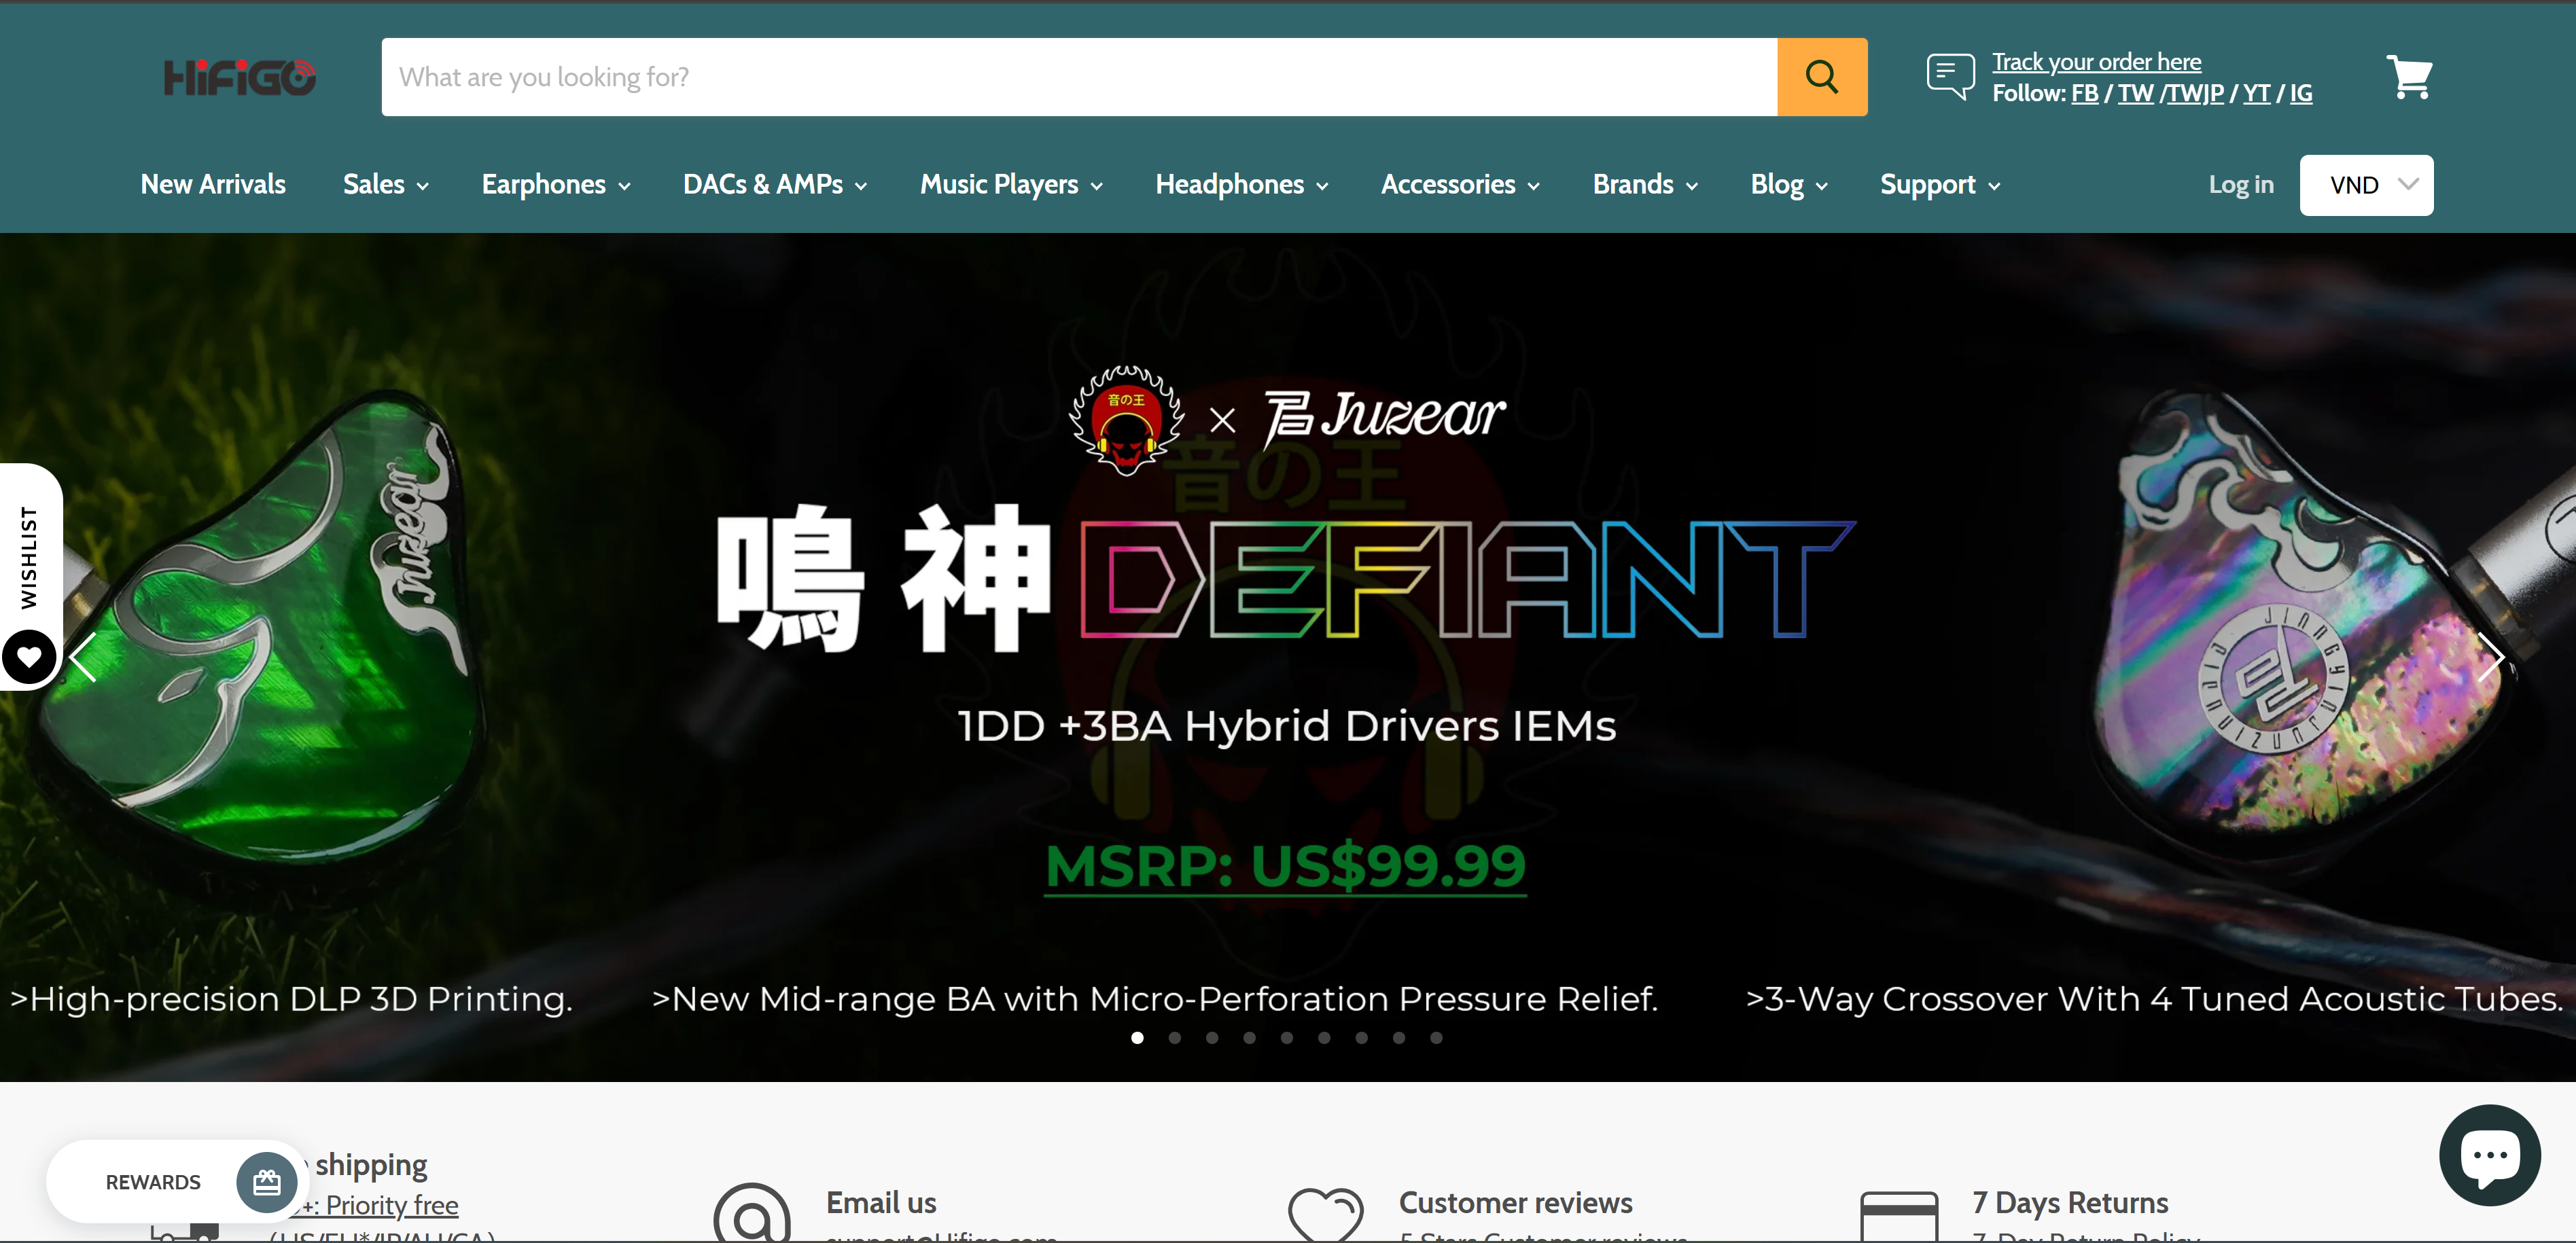Select sixth carousel dot
2576x1243 pixels.
pyautogui.click(x=1324, y=1037)
